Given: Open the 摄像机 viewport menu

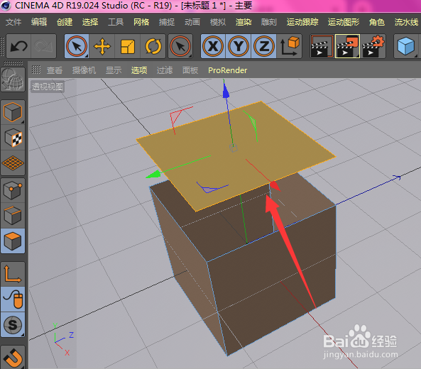Looking at the screenshot, I should coord(84,70).
